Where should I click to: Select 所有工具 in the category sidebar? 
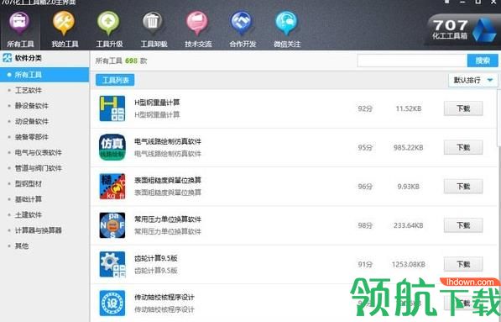pyautogui.click(x=44, y=75)
